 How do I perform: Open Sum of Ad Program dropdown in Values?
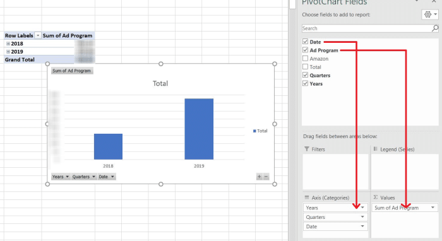pyautogui.click(x=433, y=208)
